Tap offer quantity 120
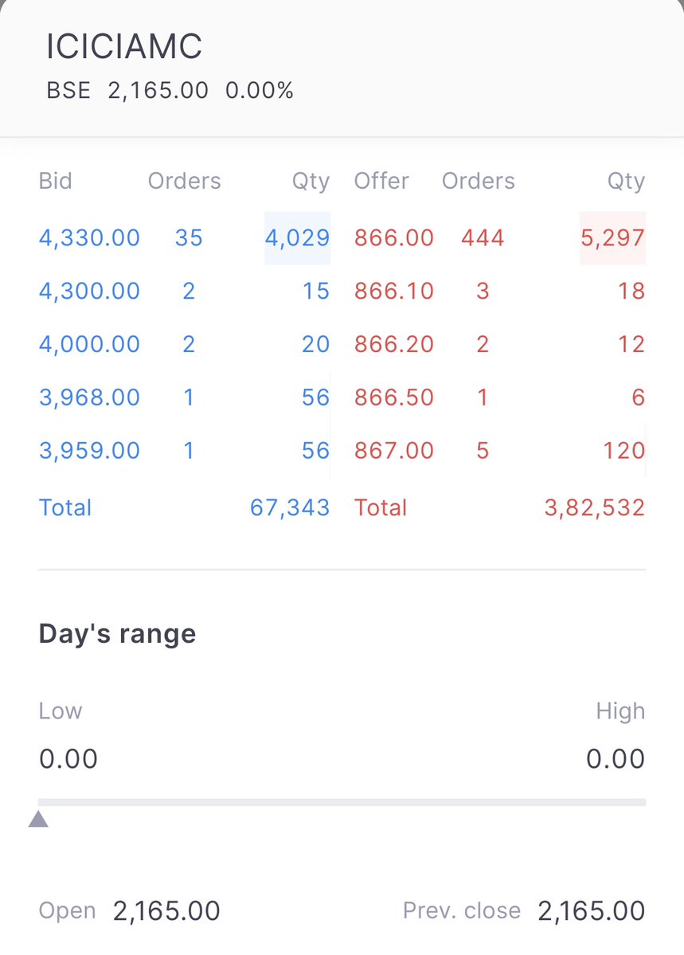Image resolution: width=684 pixels, height=955 pixels. coord(623,451)
